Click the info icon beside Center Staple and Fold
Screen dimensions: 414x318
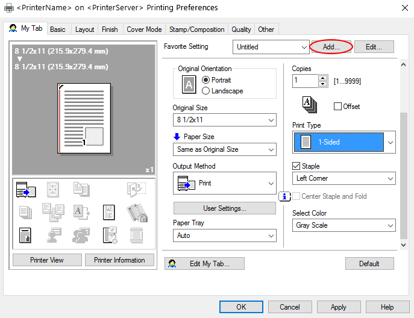pos(284,196)
